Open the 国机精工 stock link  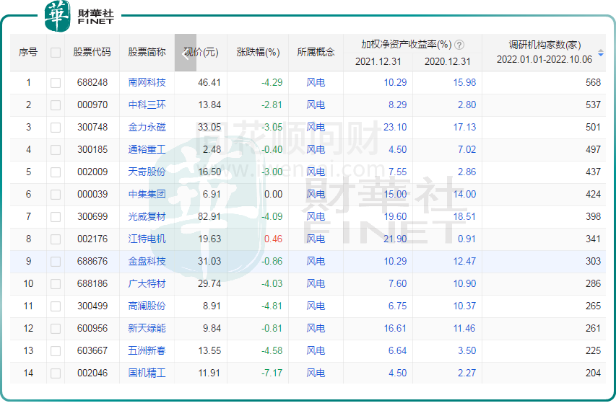(147, 373)
